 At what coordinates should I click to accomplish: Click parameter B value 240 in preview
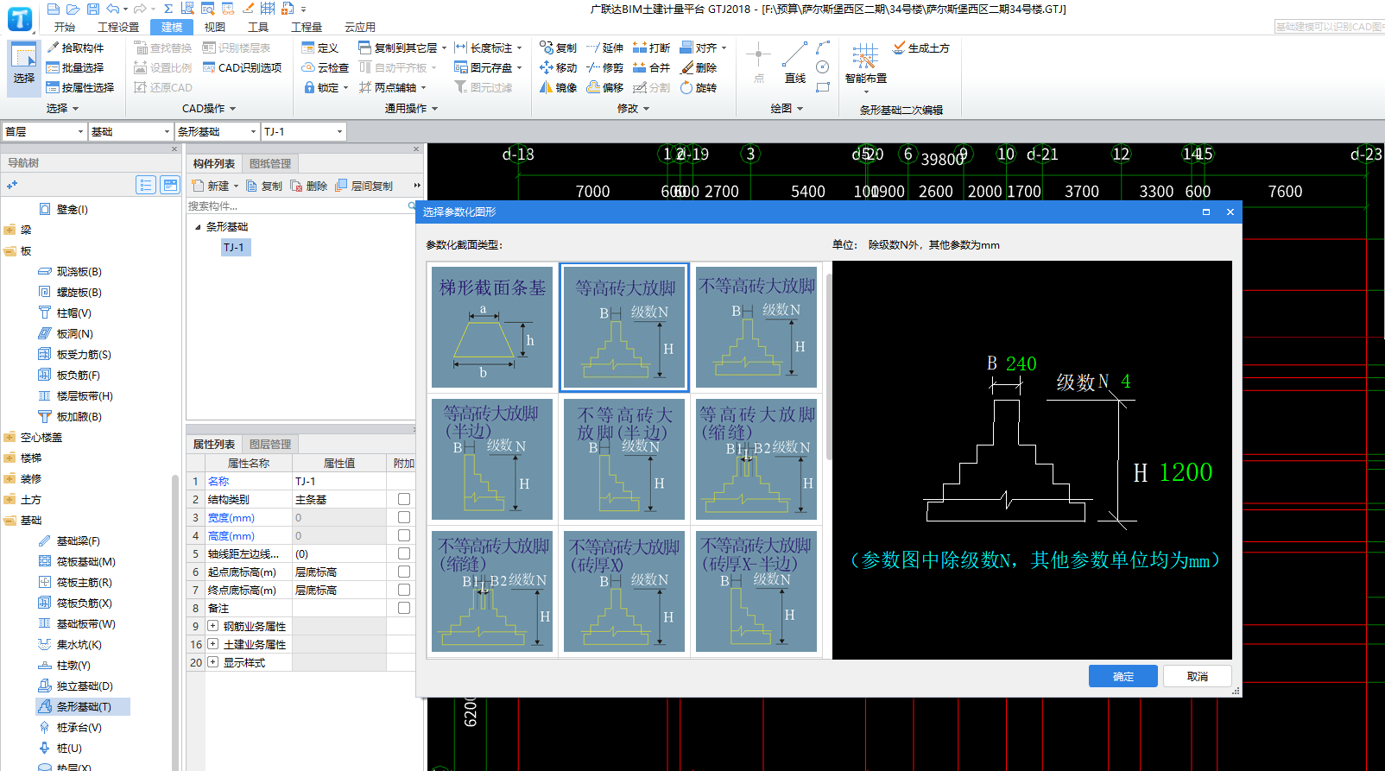[x=1021, y=363]
